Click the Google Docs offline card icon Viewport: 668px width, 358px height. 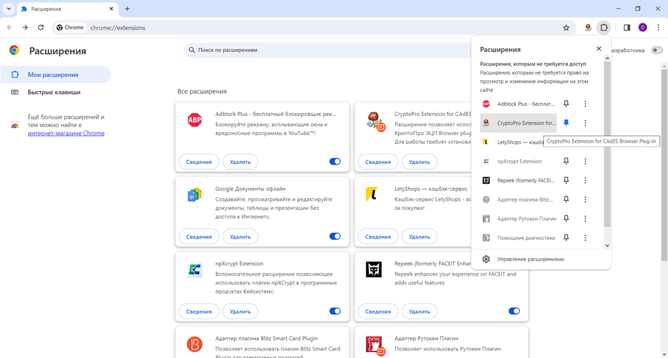pyautogui.click(x=195, y=195)
